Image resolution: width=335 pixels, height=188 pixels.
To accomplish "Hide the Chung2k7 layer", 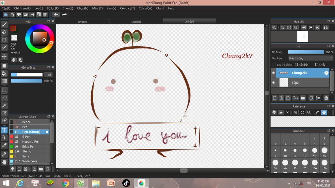I will tap(273, 73).
